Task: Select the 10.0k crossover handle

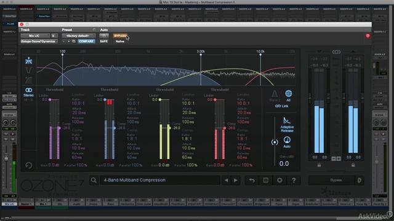Action: [x=260, y=55]
